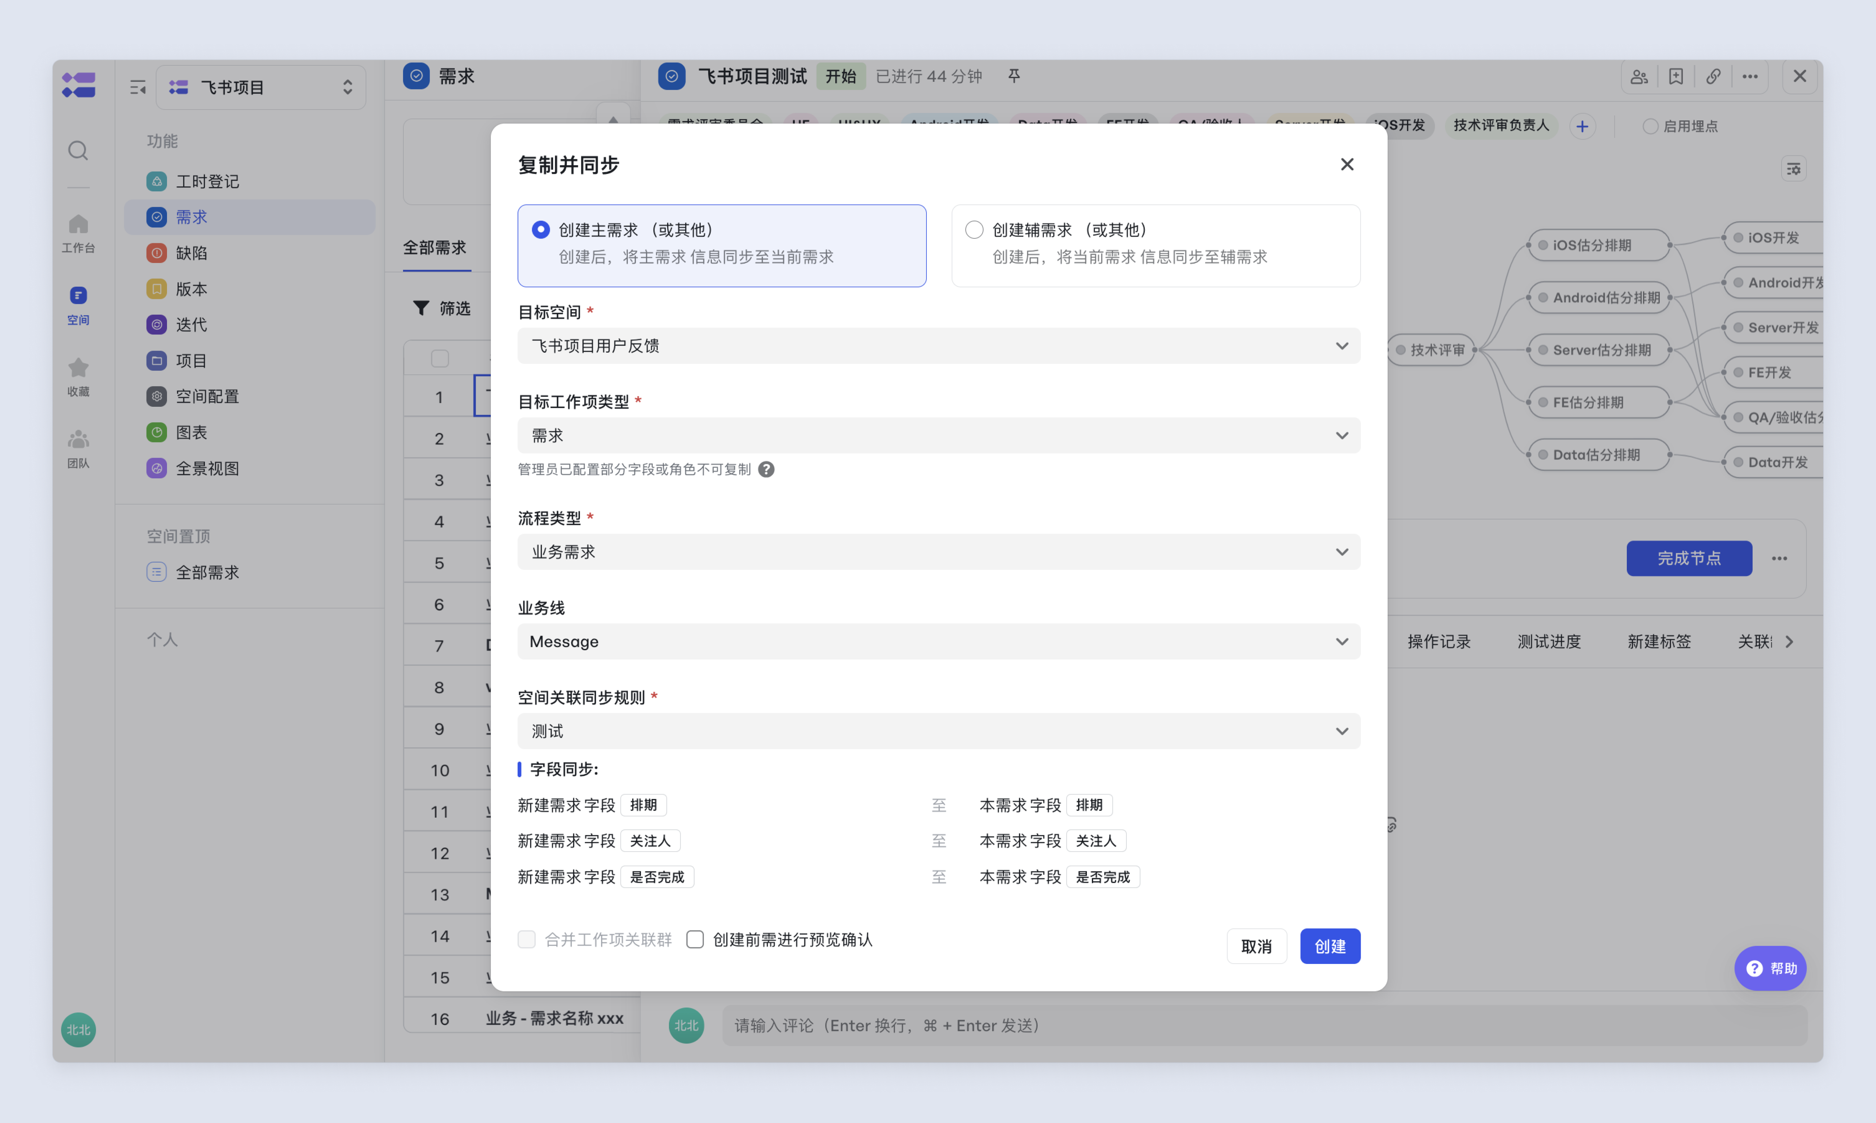This screenshot has height=1123, width=1876.
Task: Expand 业务线 Message dropdown
Action: point(939,642)
